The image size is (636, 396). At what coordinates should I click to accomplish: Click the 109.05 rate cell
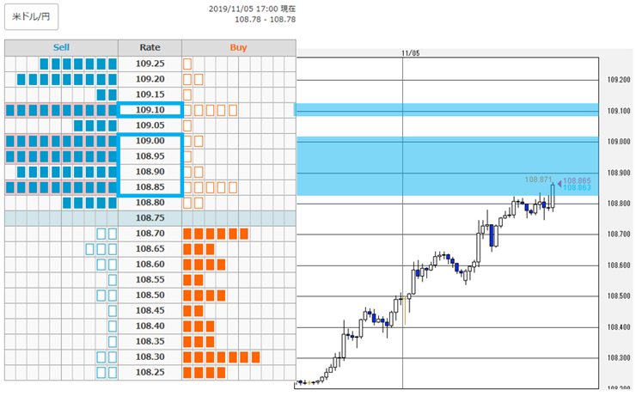coord(150,125)
